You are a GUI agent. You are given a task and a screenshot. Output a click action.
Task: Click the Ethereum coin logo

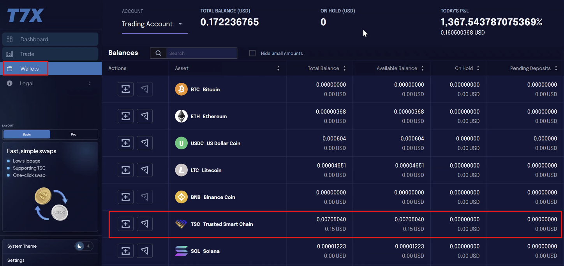(x=181, y=116)
